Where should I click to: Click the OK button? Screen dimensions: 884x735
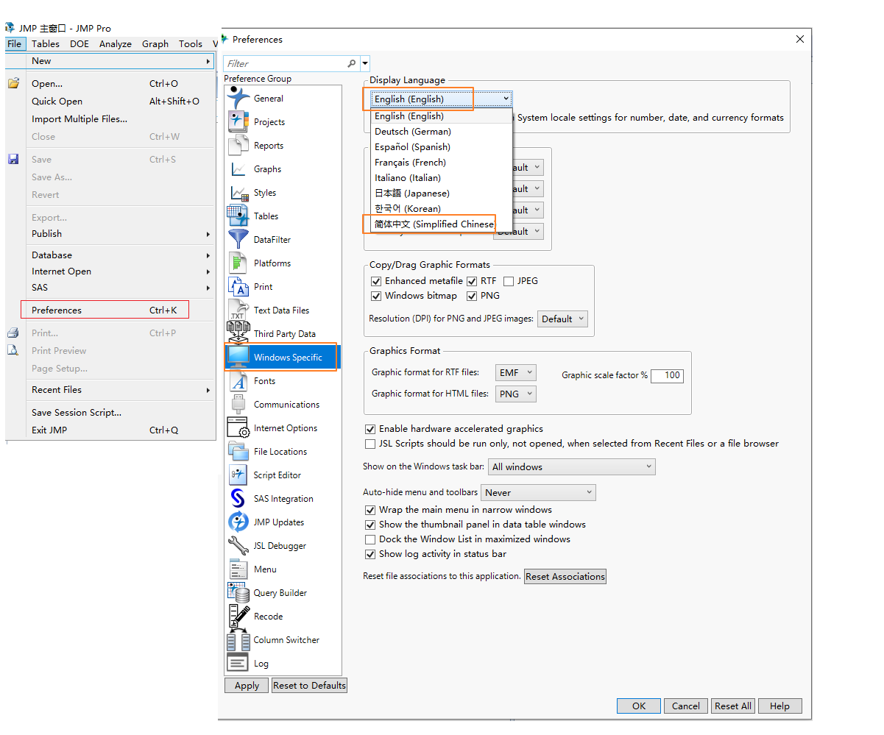(639, 706)
